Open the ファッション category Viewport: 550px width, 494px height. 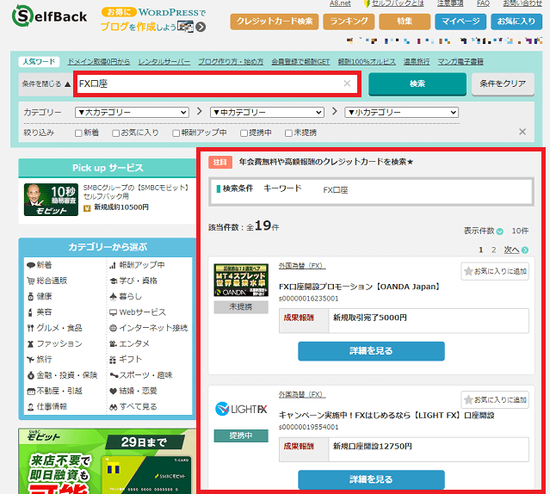(x=55, y=343)
